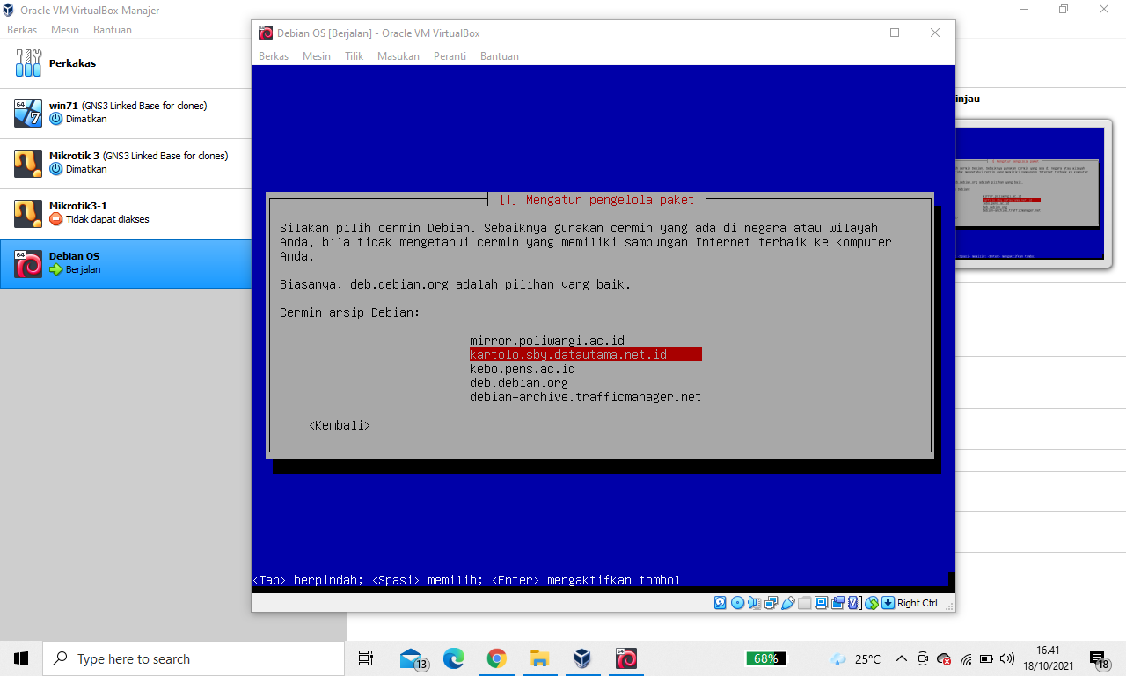Click the CPU virtualization indicator in VM status bar
The image size is (1126, 676).
[x=853, y=603]
